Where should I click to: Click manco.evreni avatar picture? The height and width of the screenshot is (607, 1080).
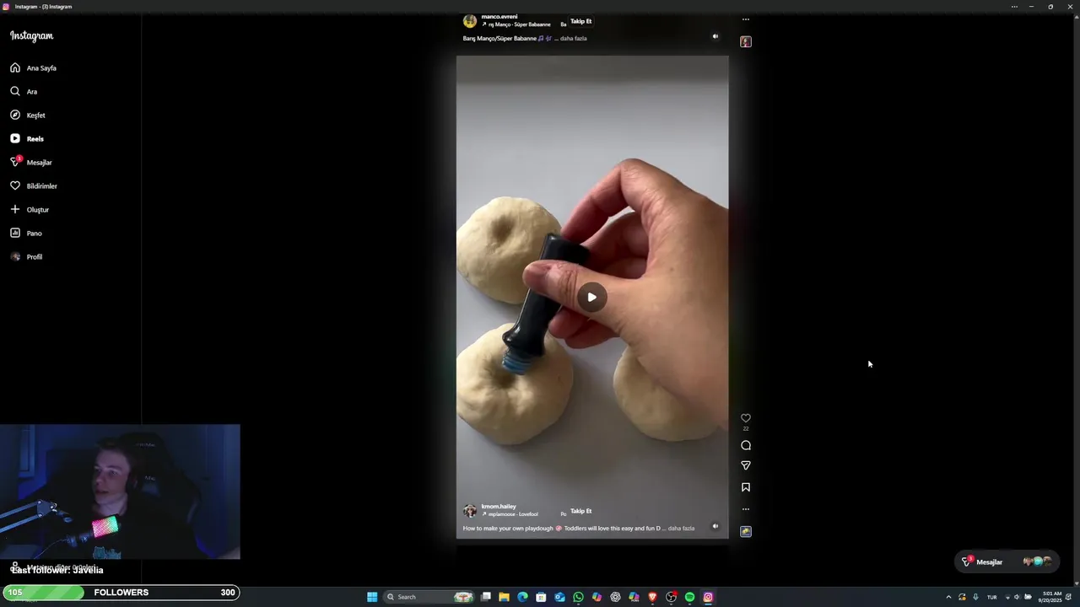coord(470,21)
